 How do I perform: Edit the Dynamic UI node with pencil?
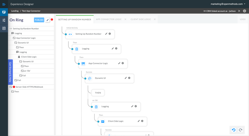(x=126, y=78)
